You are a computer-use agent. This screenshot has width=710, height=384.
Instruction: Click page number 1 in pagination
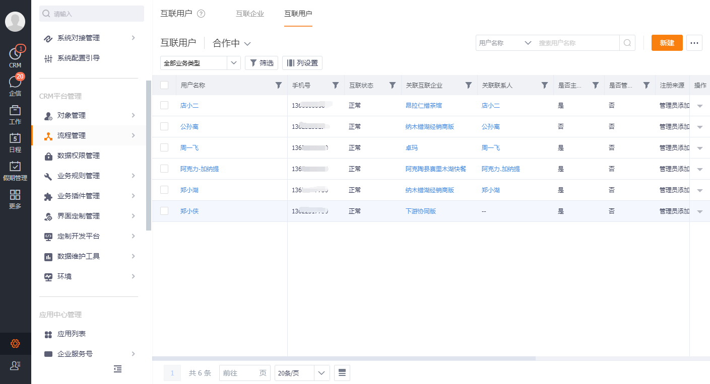coord(172,373)
